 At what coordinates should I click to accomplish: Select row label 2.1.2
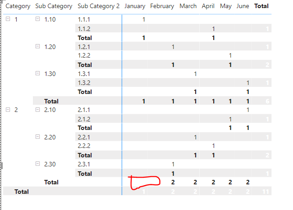tap(84, 119)
